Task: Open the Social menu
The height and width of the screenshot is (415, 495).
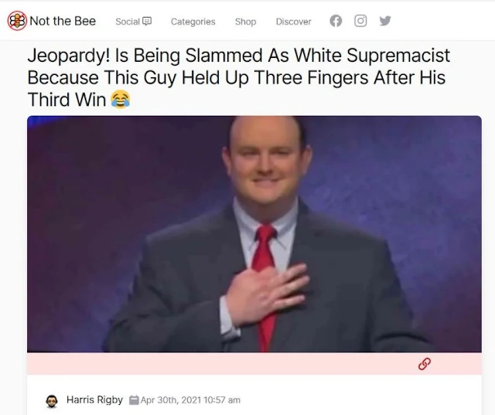Action: (x=134, y=22)
